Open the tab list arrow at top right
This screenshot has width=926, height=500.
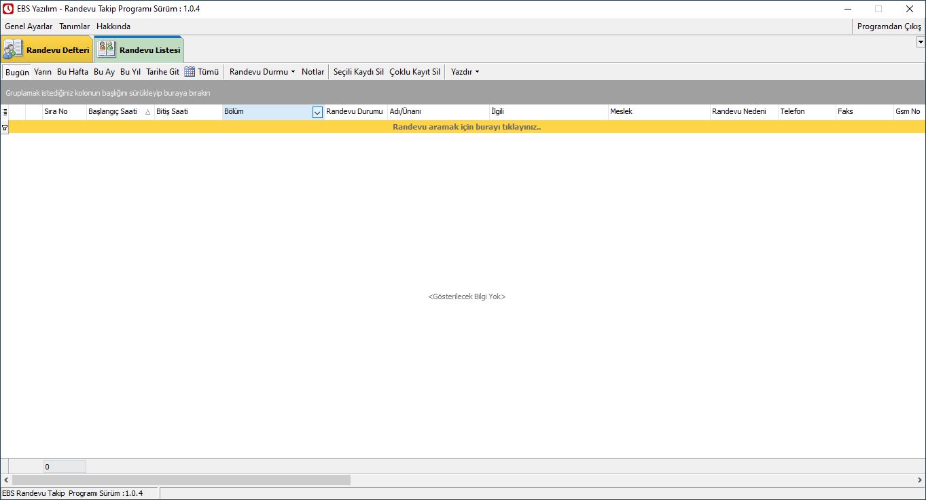pyautogui.click(x=921, y=42)
